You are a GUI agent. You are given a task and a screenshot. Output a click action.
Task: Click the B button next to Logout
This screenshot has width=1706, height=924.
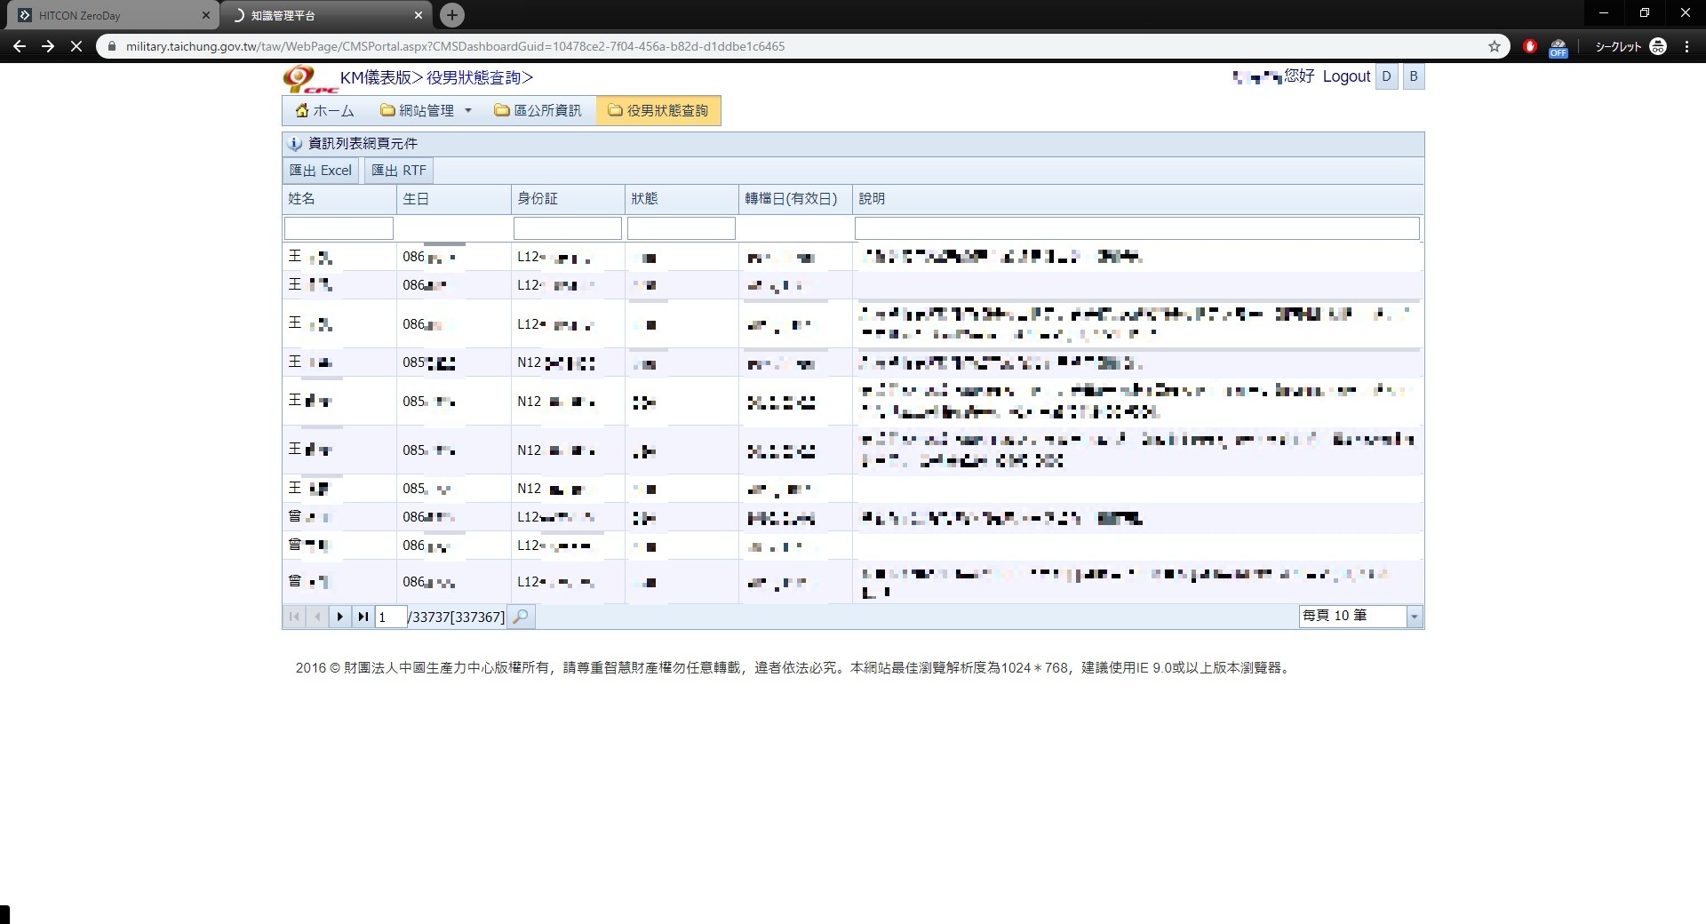pyautogui.click(x=1414, y=76)
